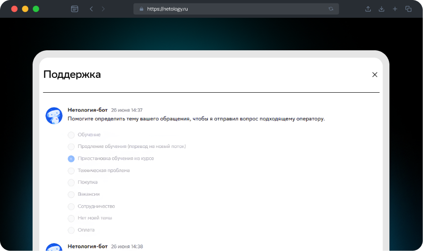
Task: Select the Покупка radio button
Action: coord(71,182)
